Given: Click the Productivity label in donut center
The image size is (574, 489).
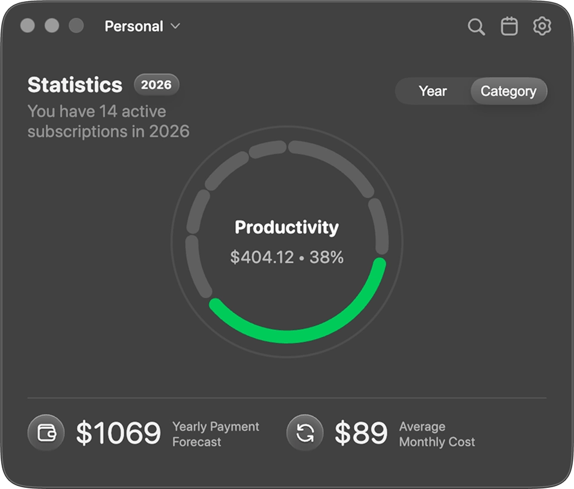Looking at the screenshot, I should [x=286, y=227].
